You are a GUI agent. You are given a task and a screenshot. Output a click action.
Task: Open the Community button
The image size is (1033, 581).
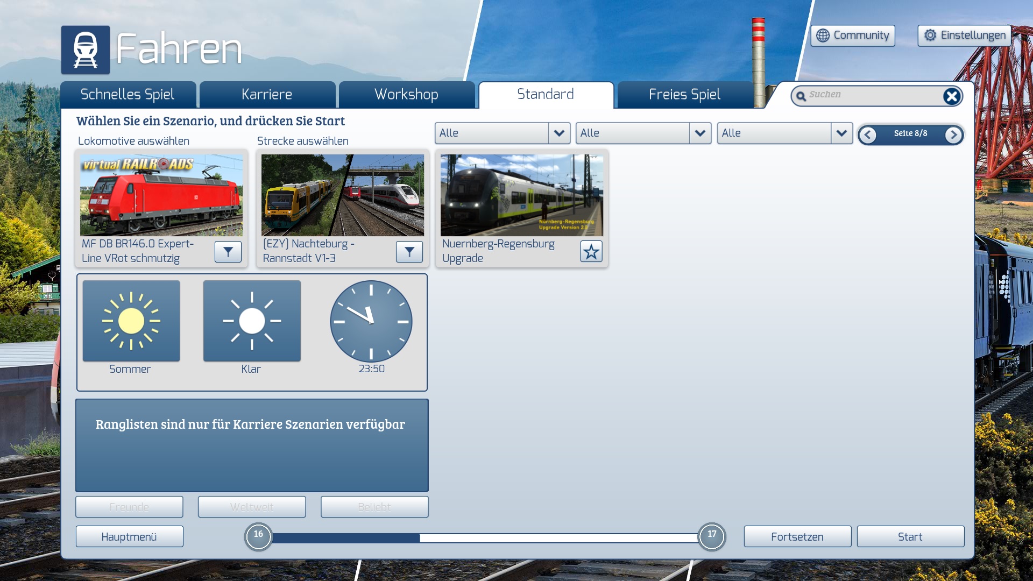click(853, 36)
